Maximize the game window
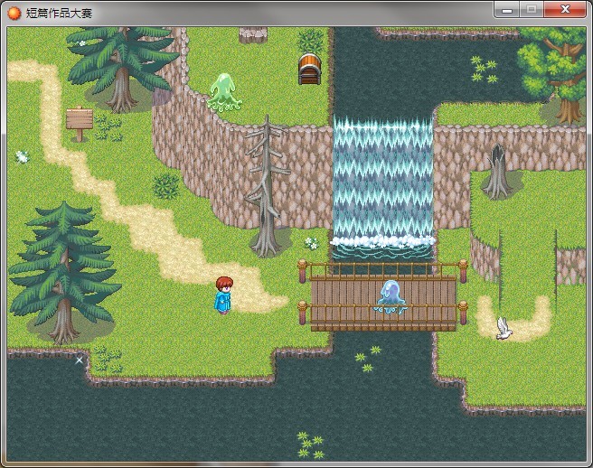The height and width of the screenshot is (468, 593). pos(532,9)
